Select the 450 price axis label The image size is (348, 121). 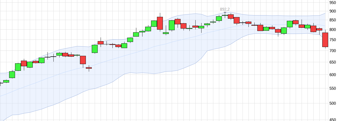[332, 119]
